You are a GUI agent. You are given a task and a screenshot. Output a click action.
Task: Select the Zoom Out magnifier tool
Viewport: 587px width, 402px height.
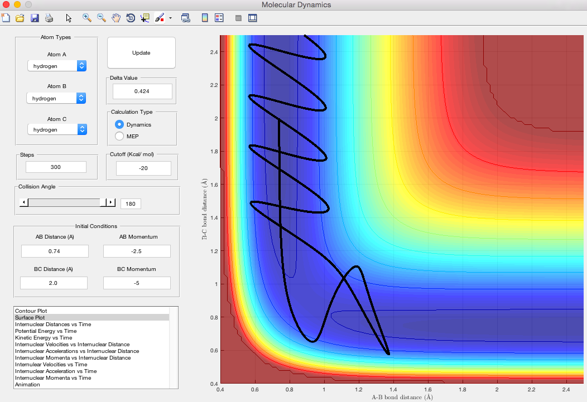[102, 18]
